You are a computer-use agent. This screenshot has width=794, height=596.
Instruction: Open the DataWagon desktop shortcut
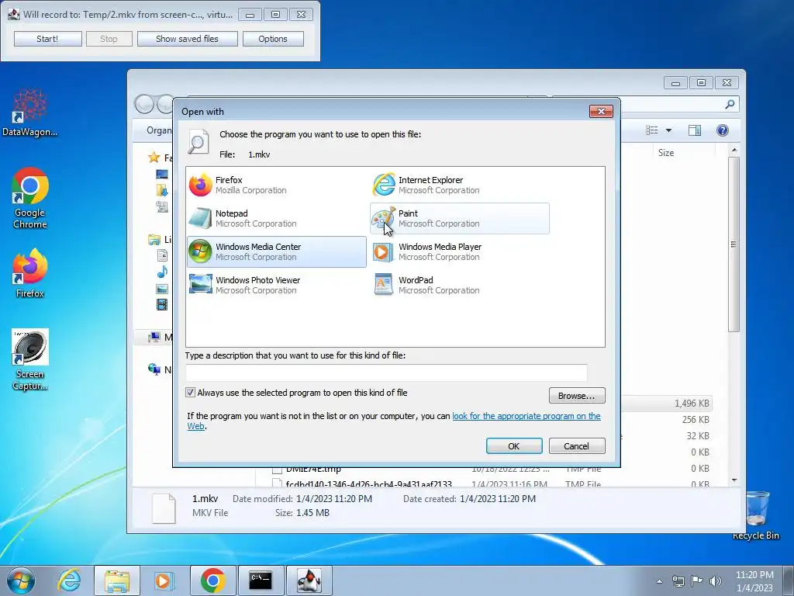[30, 113]
